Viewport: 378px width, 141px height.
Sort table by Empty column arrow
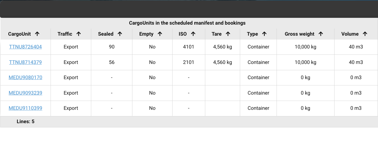(x=160, y=34)
